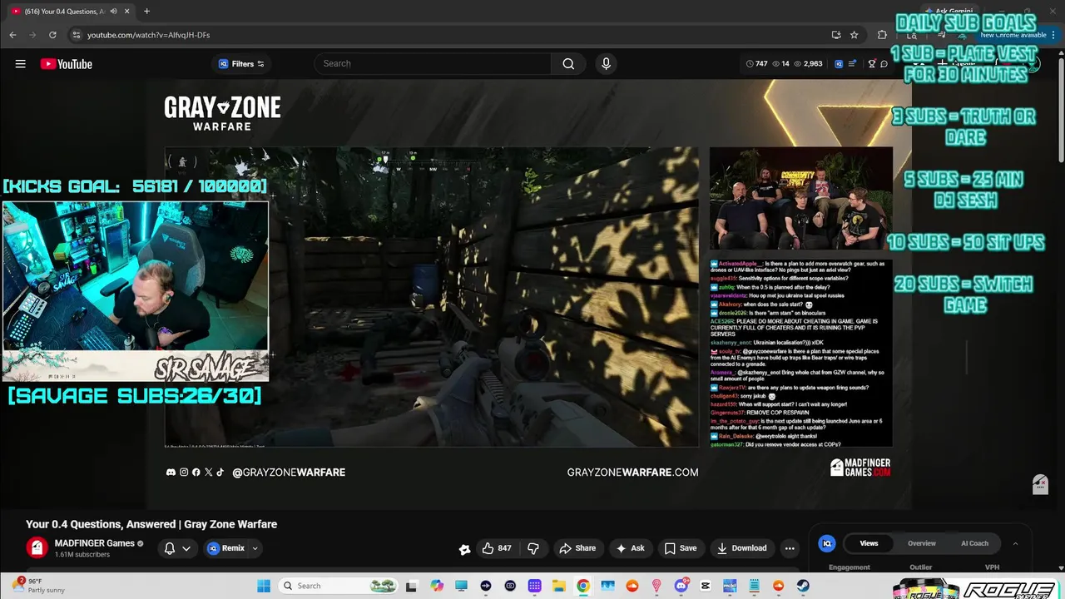Expand the notification options chevron

[186, 548]
